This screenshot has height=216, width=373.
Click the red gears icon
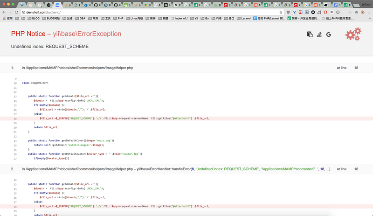point(353,35)
